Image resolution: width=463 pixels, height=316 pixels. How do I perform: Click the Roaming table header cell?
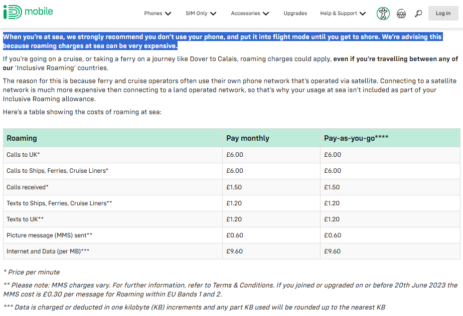pos(113,138)
